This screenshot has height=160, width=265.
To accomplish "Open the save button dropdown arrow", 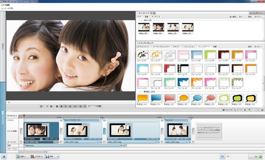I will pos(58,156).
